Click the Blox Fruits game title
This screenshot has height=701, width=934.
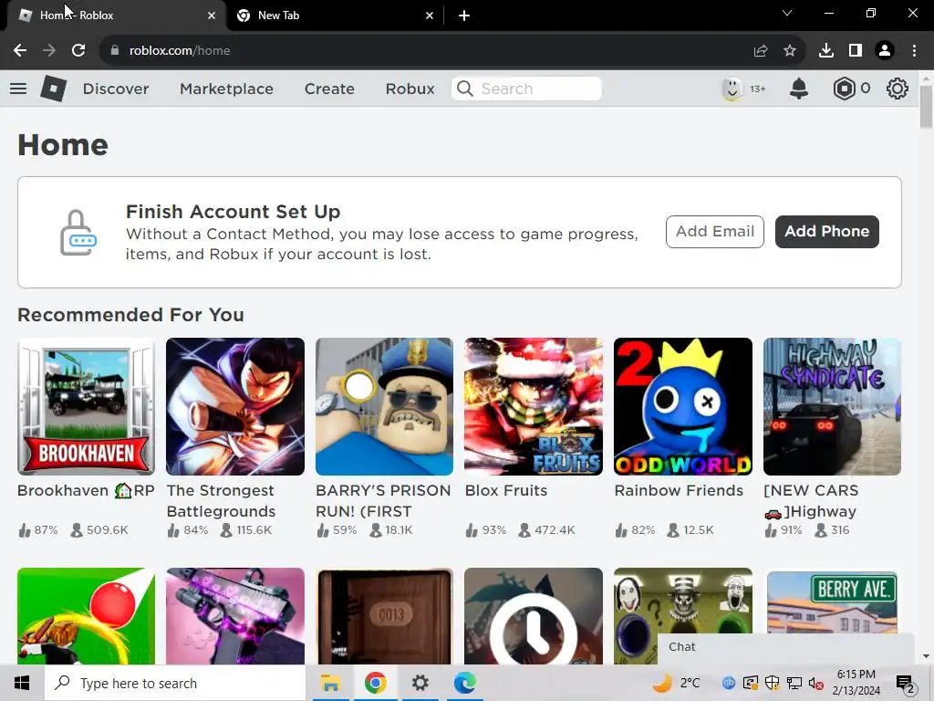pyautogui.click(x=505, y=490)
